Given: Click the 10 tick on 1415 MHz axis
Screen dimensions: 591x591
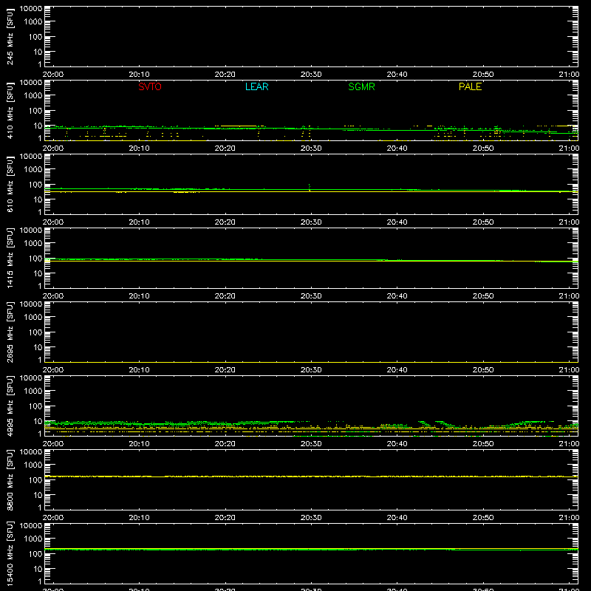Looking at the screenshot, I should click(x=38, y=273).
